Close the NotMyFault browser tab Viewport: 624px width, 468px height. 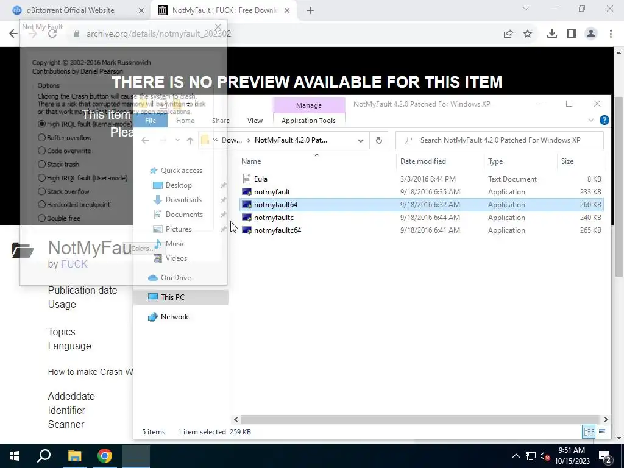point(287,10)
